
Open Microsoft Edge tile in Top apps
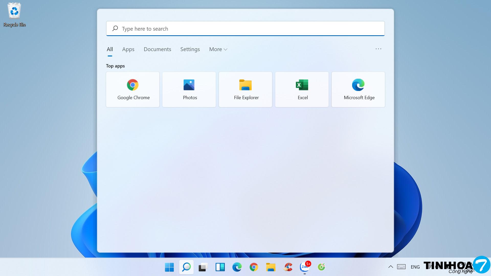click(x=358, y=89)
